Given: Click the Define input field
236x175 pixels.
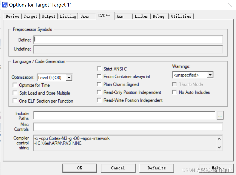Looking at the screenshot, I should 128,40.
